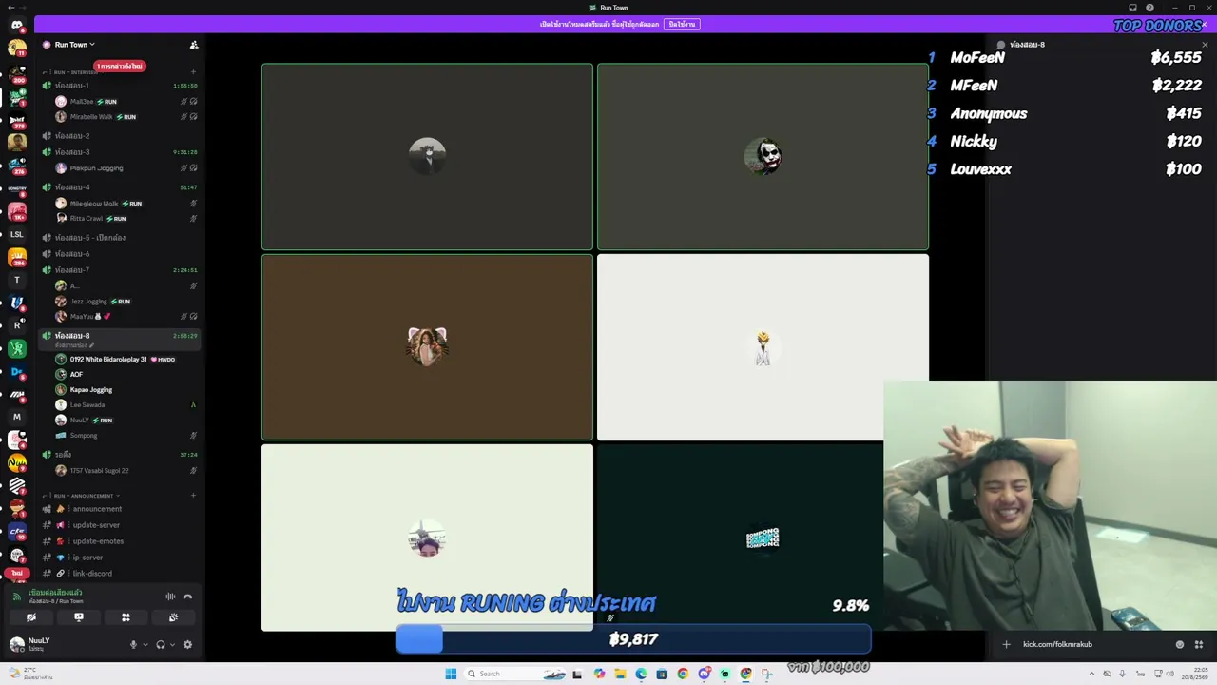Select user Ritta Crawl
Image resolution: width=1217 pixels, height=685 pixels.
(x=126, y=219)
